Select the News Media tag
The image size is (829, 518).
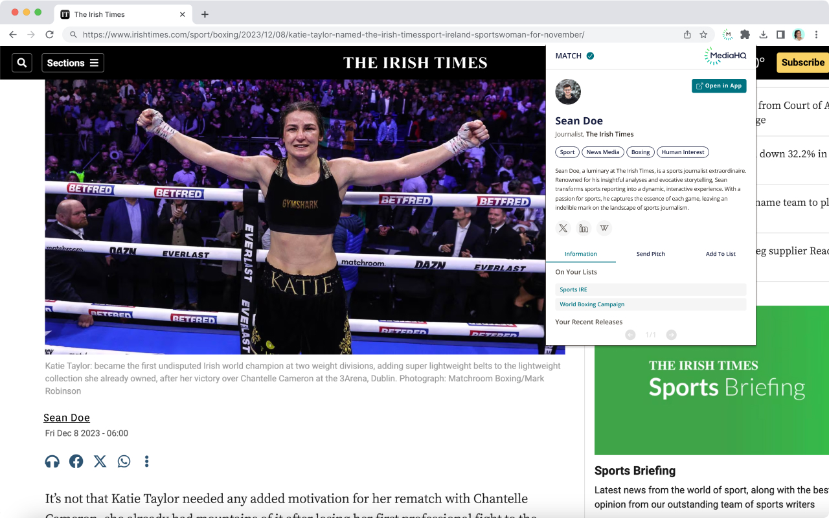603,152
